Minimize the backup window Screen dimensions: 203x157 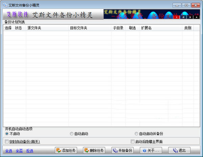177,5
